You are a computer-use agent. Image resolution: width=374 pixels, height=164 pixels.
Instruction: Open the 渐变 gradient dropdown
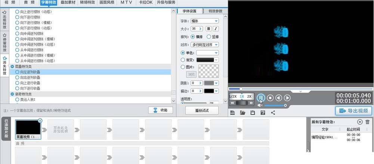pyautogui.click(x=216, y=60)
